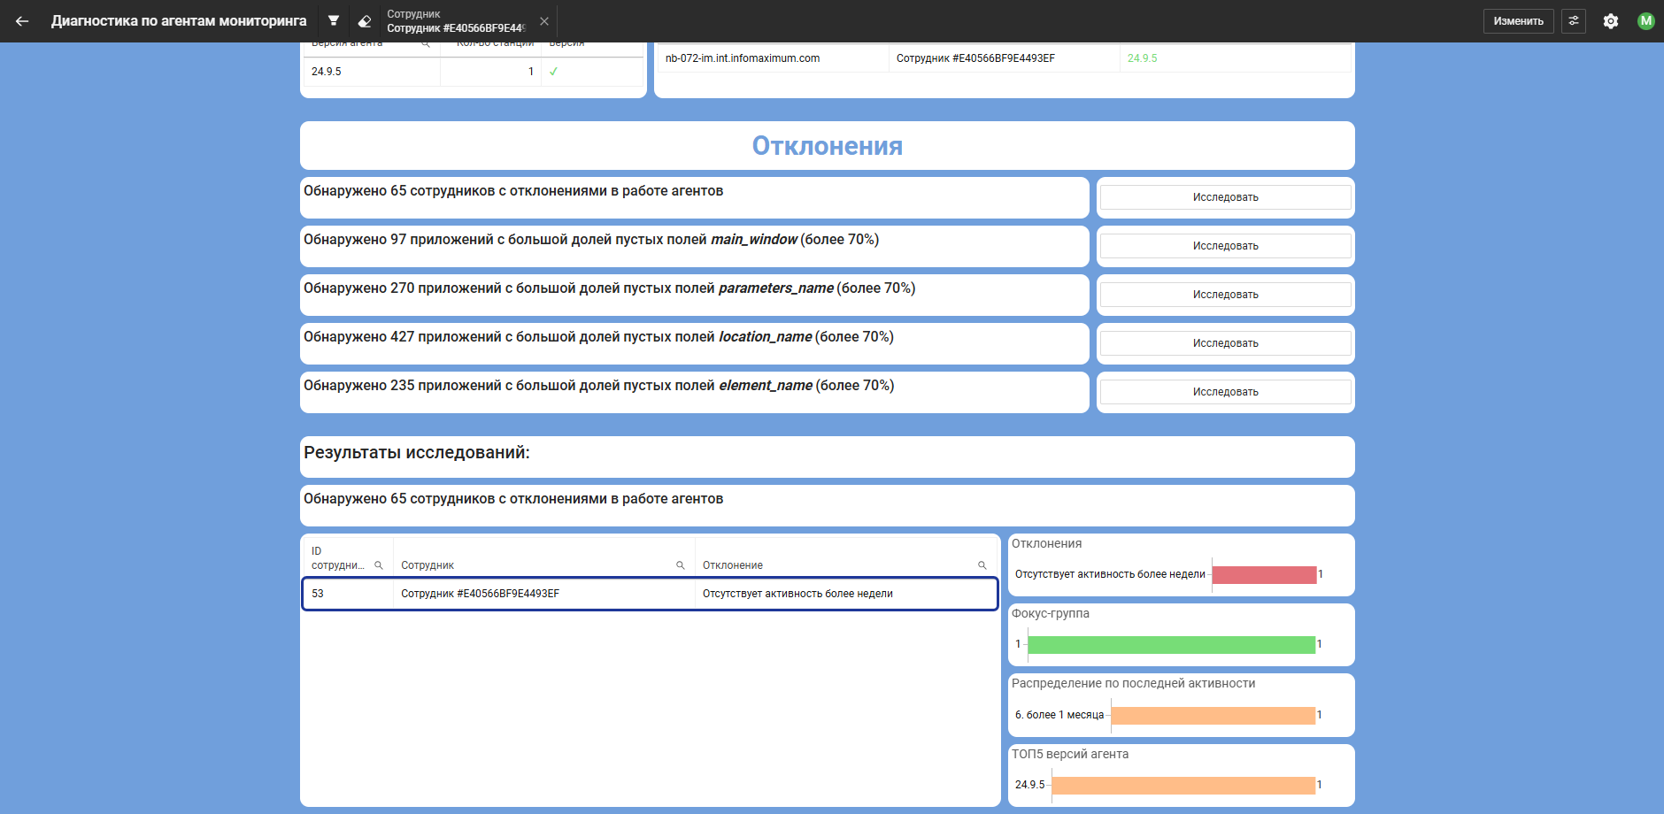Click the Отклонения section heading
The width and height of the screenshot is (1664, 814).
coord(827,146)
